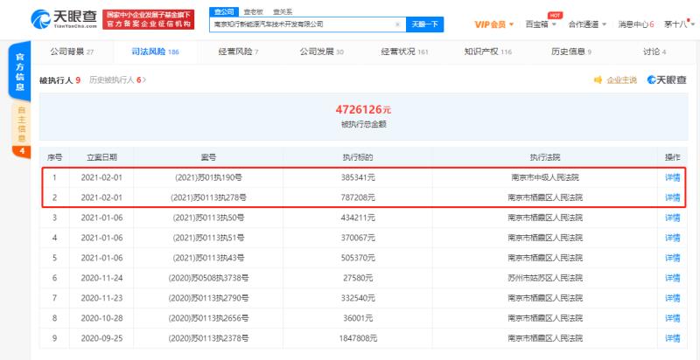The width and height of the screenshot is (700, 360).
Task: Click the 天眼一下 search button
Action: click(x=424, y=24)
